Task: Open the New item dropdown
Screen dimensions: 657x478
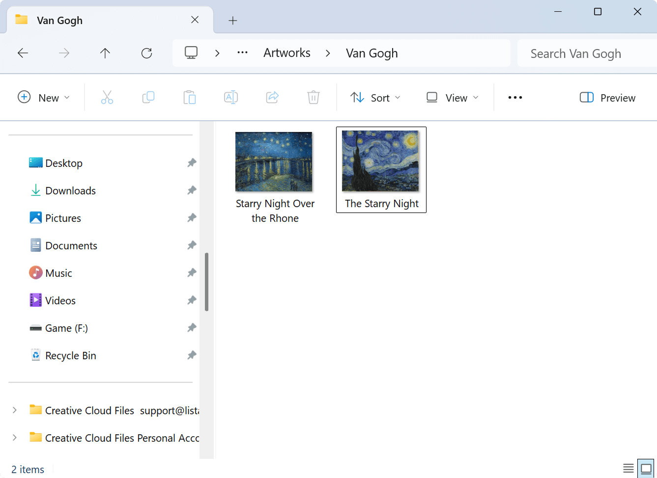Action: [44, 97]
